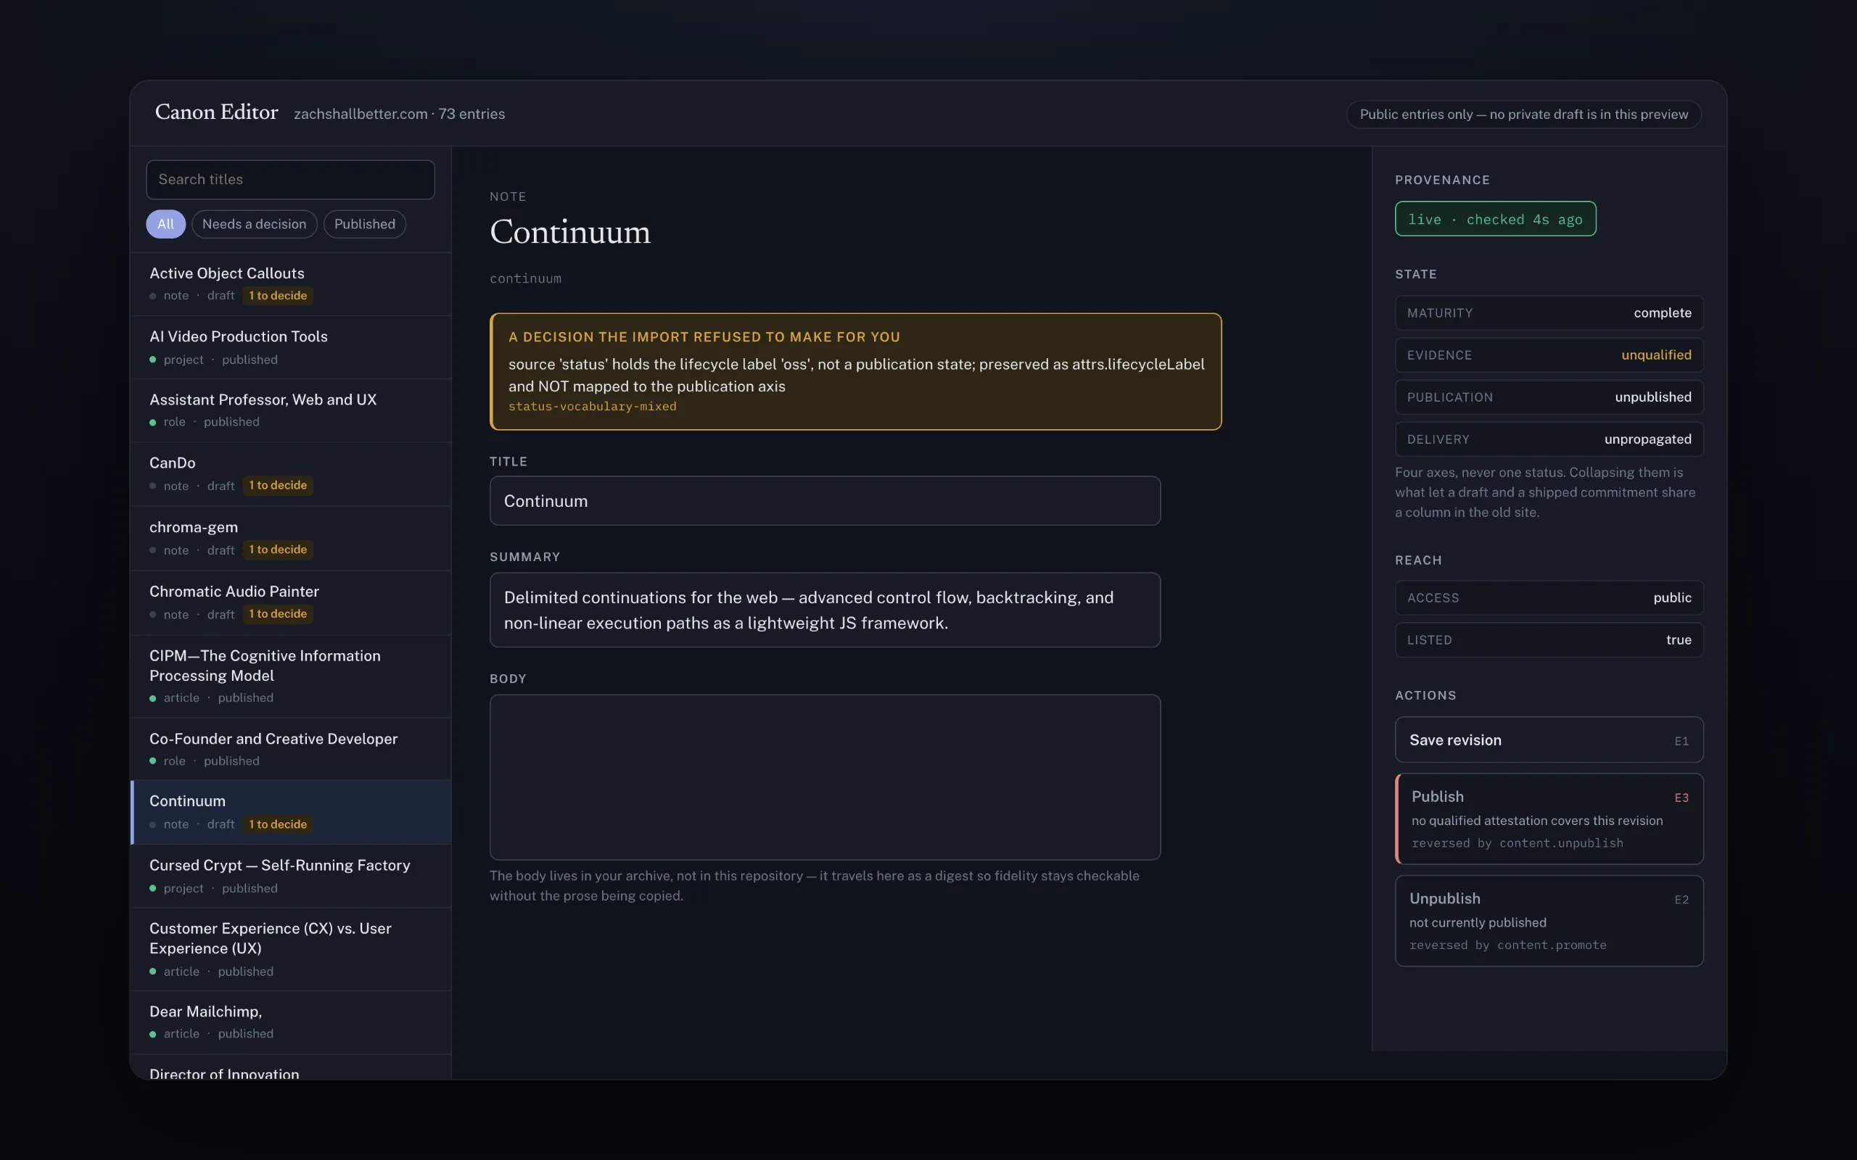1857x1160 pixels.
Task: Select the chroma-gem entry
Action: pyautogui.click(x=291, y=539)
